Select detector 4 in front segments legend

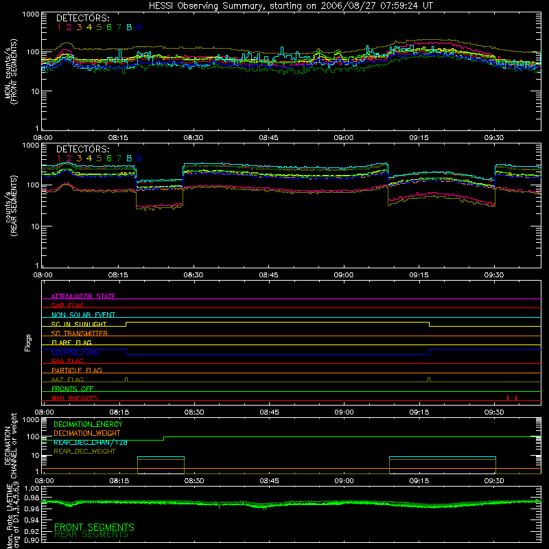coord(89,27)
